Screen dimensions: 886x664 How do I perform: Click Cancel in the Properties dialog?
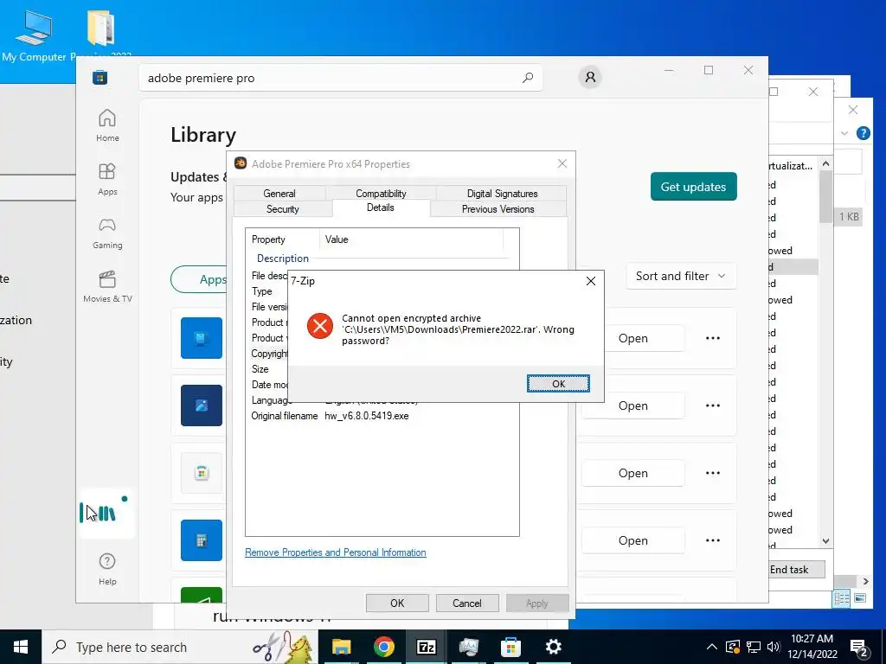[x=466, y=603]
